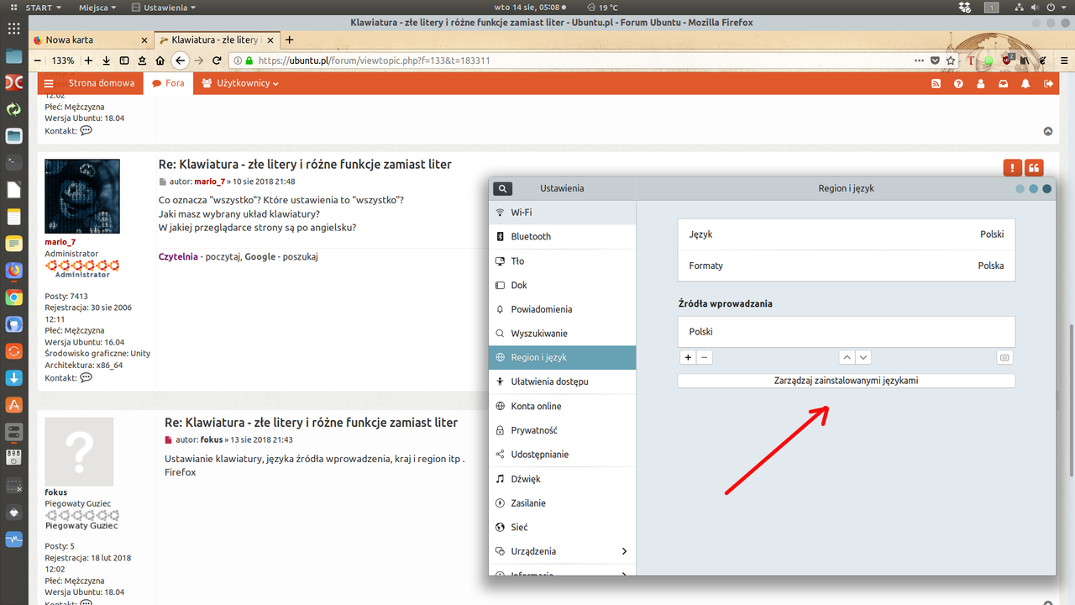Screen dimensions: 1075x605
Task: Open the forum RSS feed icon
Action: pyautogui.click(x=936, y=83)
